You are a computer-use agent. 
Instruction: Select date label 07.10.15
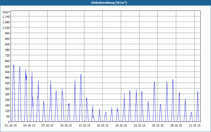coord(47,126)
